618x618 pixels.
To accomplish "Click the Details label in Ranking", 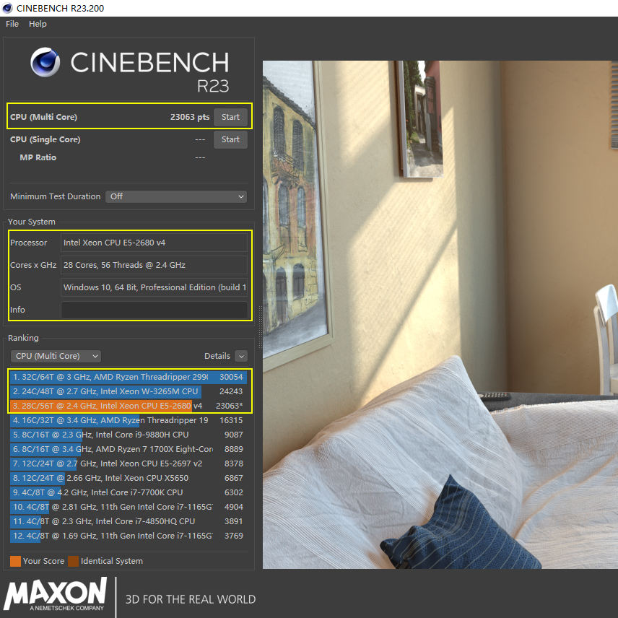I will point(217,356).
